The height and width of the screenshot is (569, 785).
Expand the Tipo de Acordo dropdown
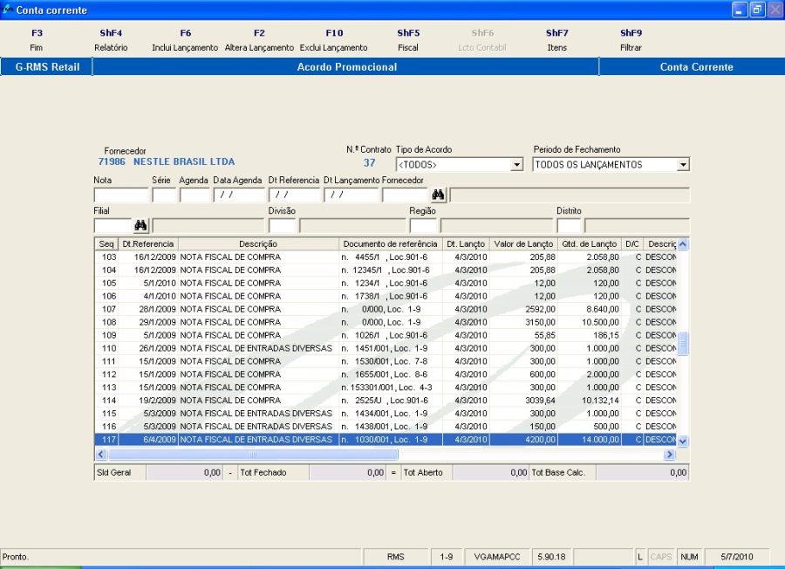(516, 165)
